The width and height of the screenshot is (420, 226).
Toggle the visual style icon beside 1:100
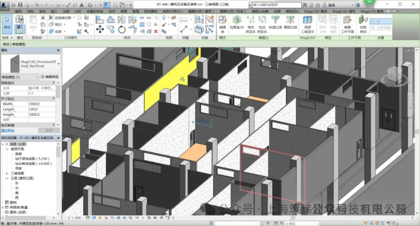[x=94, y=218]
